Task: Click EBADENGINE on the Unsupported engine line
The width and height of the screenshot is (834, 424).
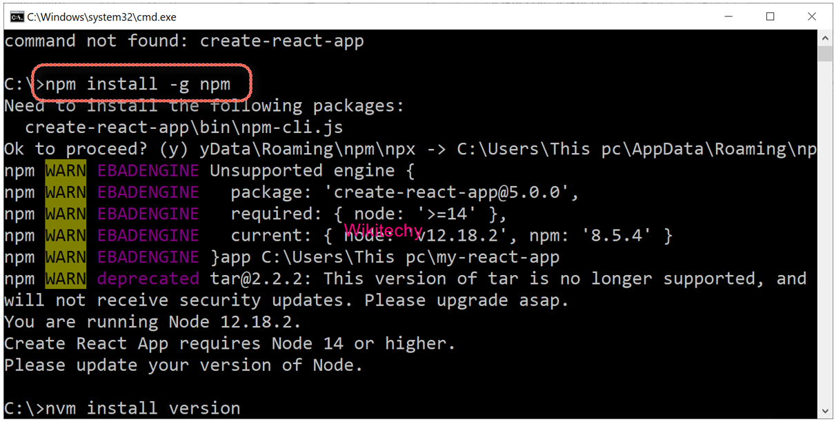Action: tap(148, 170)
